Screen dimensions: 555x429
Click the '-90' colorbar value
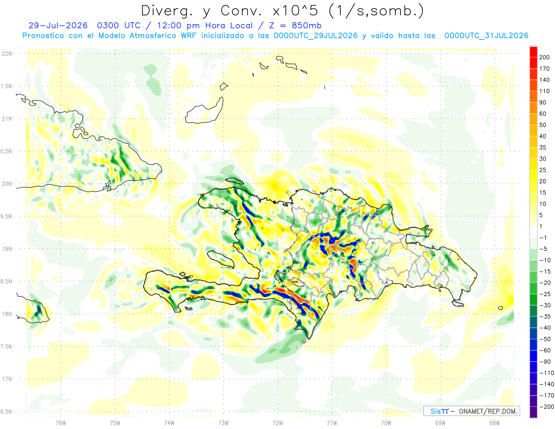(x=545, y=362)
